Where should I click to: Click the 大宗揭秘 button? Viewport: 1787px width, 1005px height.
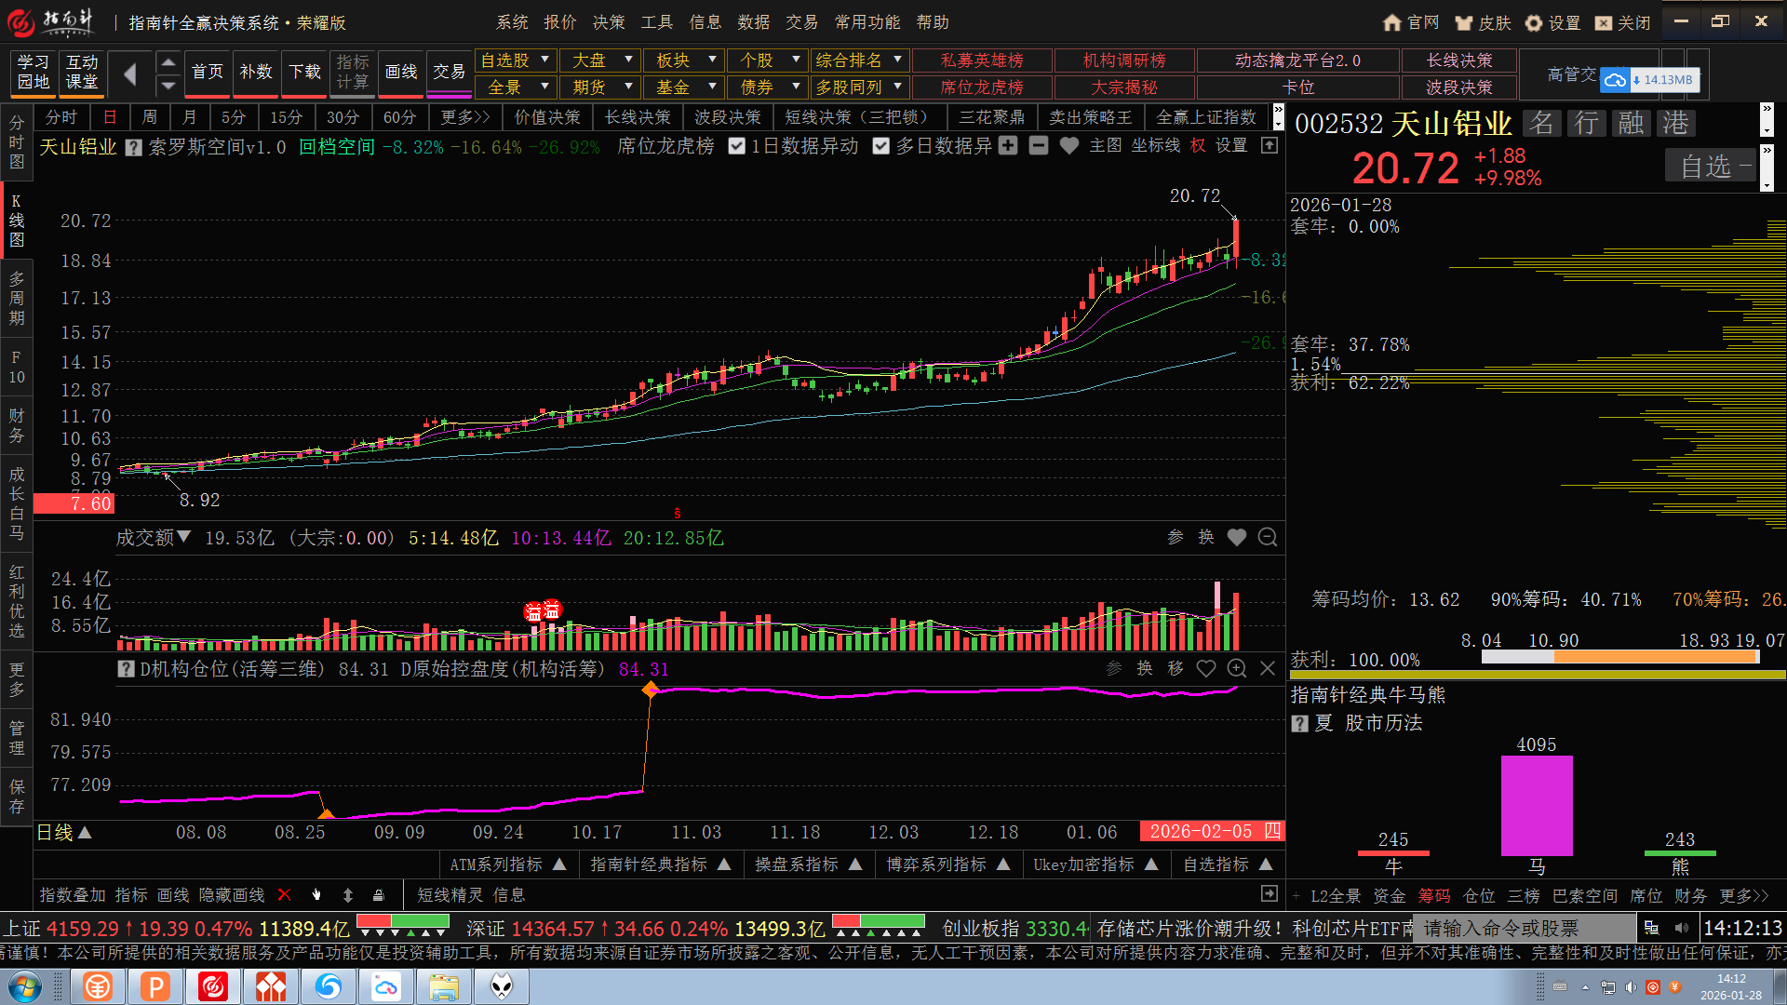pos(1124,87)
